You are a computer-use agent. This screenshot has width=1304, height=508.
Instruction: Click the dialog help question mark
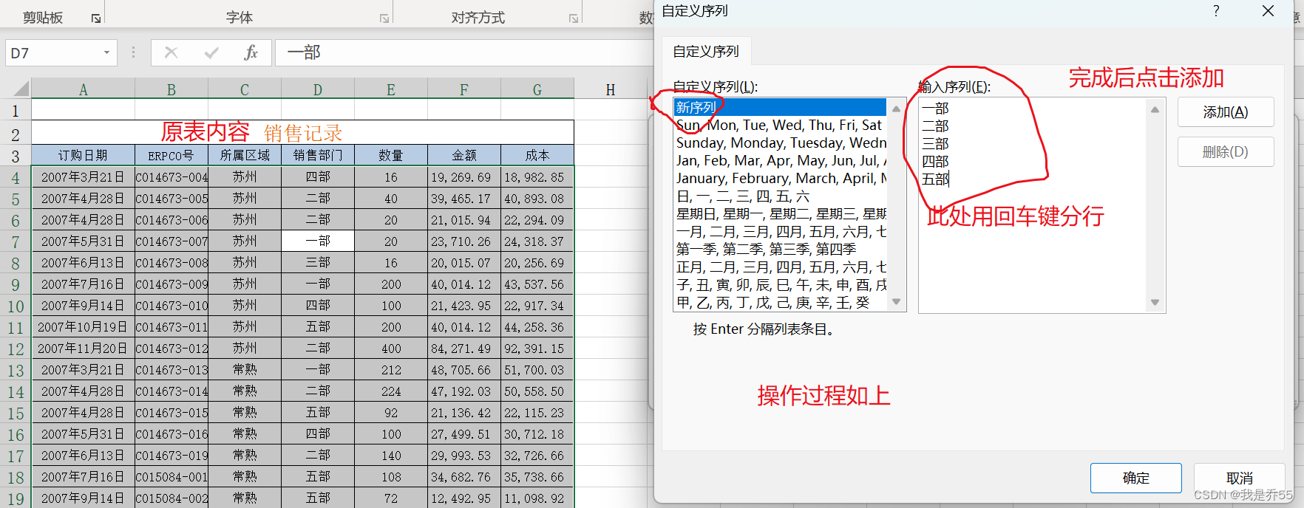[x=1216, y=10]
